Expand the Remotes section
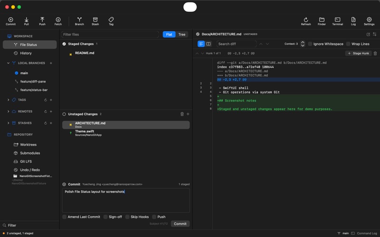 click(8, 111)
